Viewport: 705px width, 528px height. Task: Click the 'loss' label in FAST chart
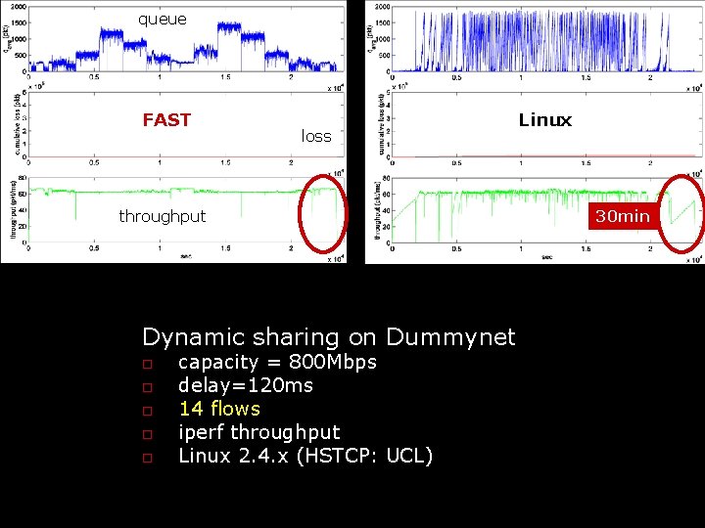point(316,136)
